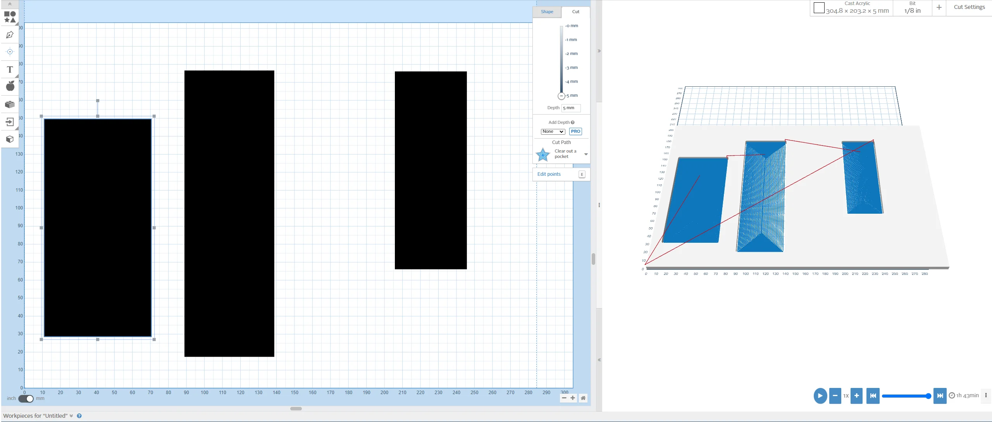Open the Shapes tool in left toolbar
This screenshot has width=992, height=422.
(x=10, y=17)
